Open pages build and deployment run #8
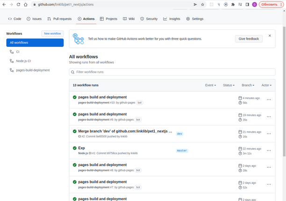Viewport: 286px width, 201px height. coord(102,165)
